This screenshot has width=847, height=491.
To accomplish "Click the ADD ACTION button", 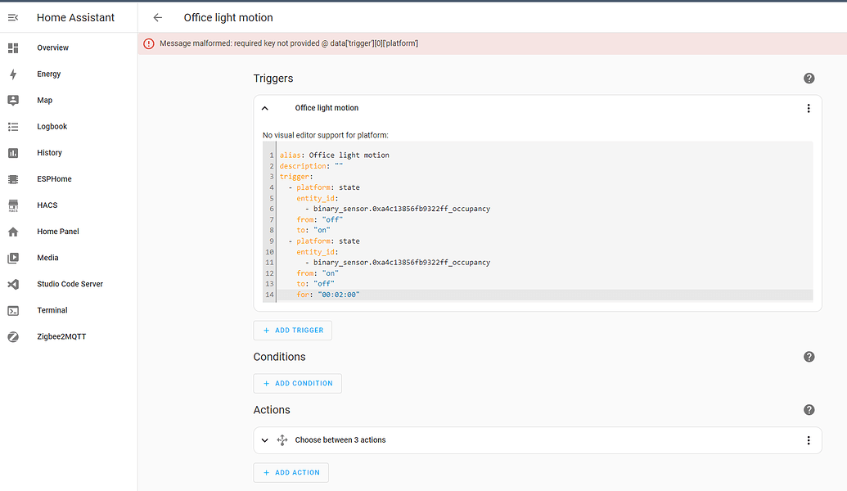I will coord(291,472).
